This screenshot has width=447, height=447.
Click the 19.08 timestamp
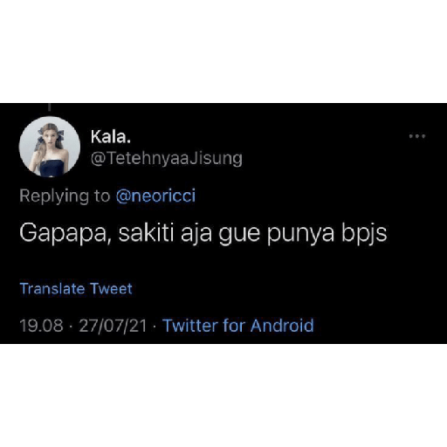click(41, 326)
